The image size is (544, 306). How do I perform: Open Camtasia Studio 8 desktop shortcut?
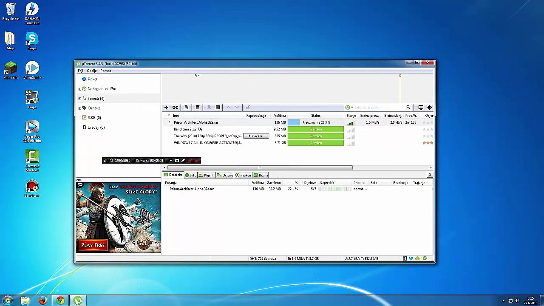[x=32, y=161]
